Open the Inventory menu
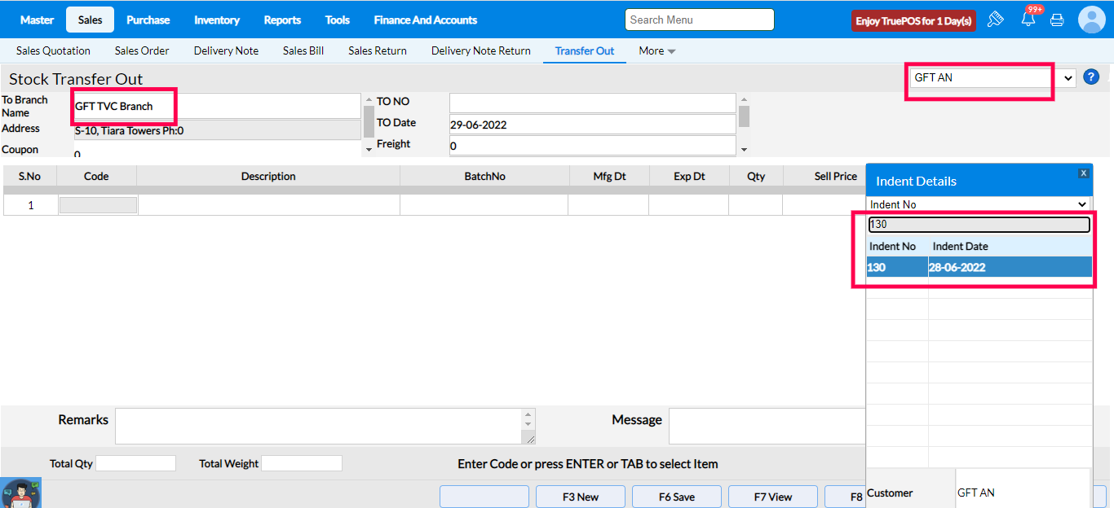Viewport: 1114px width, 508px height. click(217, 20)
